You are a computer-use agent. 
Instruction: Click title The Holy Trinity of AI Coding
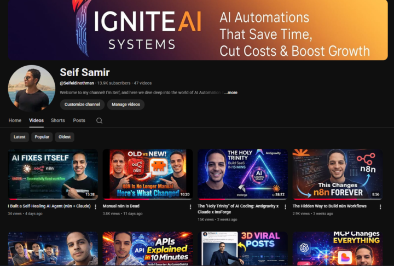[x=238, y=209]
